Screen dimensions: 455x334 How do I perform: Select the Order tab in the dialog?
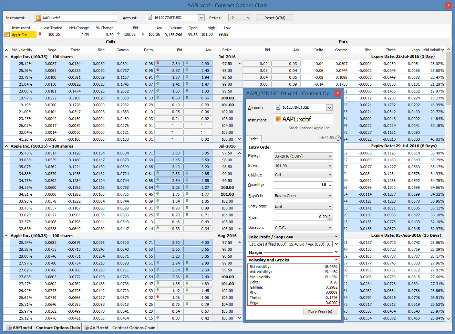(254, 139)
